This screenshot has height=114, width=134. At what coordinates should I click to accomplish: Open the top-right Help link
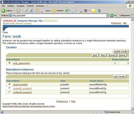[125, 23]
